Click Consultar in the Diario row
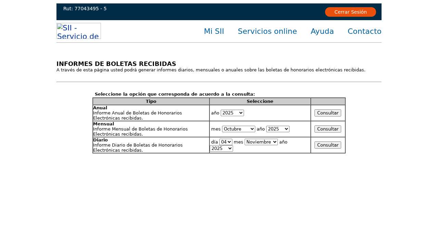The height and width of the screenshot is (246, 438). point(327,145)
